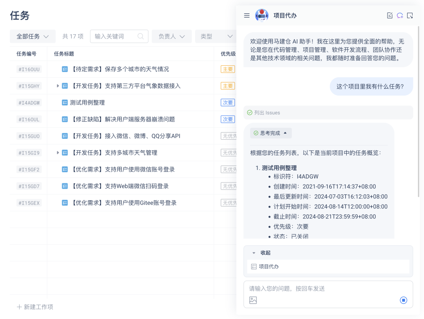The image size is (424, 319).
Task: Collapse the 思考完成 thinking section
Action: 271,133
